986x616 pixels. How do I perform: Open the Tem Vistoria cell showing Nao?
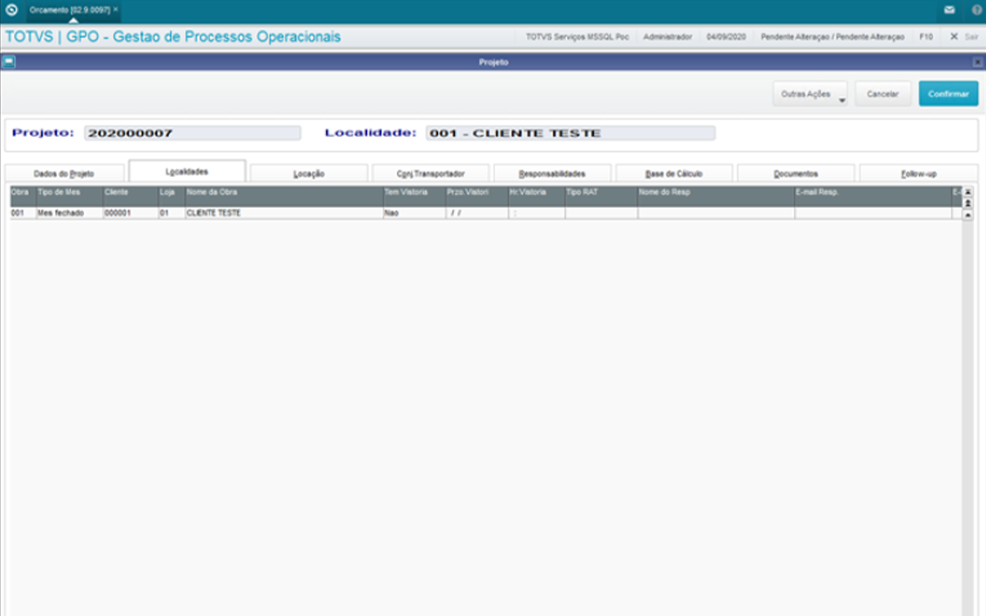tap(414, 213)
